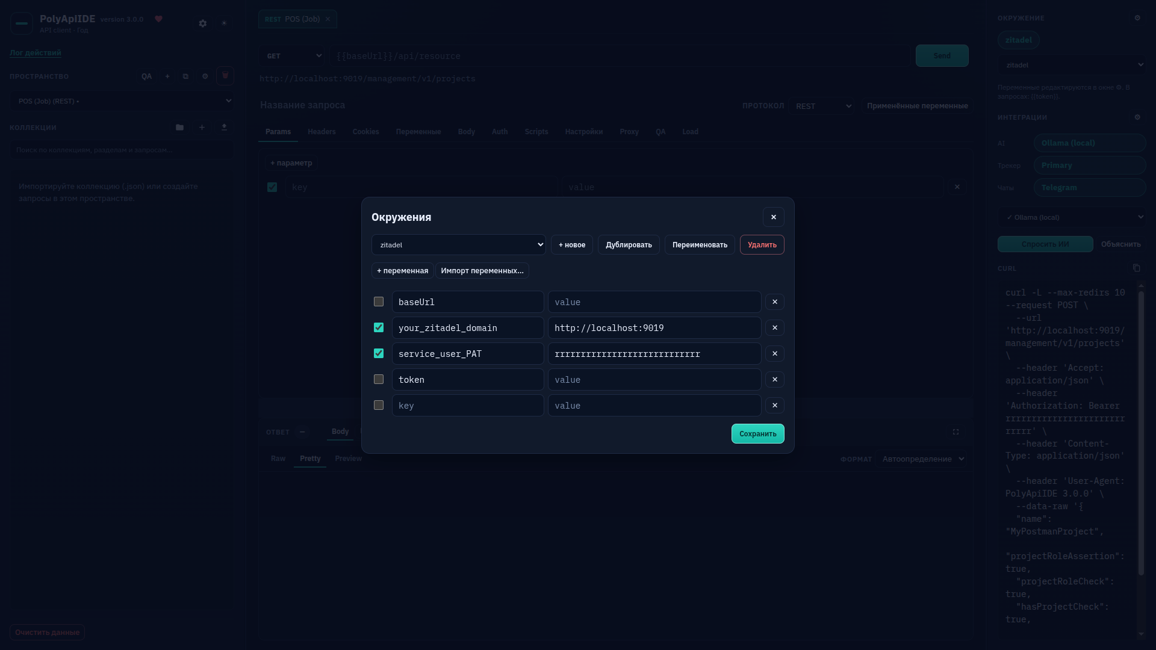Create new folder in Коллекции
The image size is (1156, 650).
coord(179,127)
